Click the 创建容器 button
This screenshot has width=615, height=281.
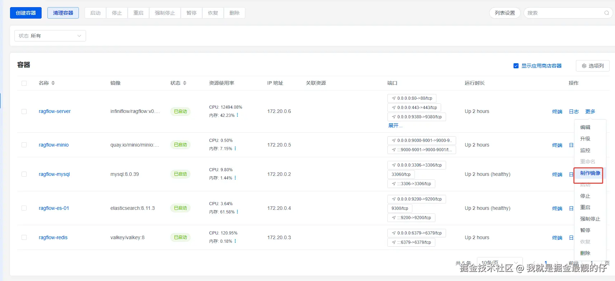point(26,13)
